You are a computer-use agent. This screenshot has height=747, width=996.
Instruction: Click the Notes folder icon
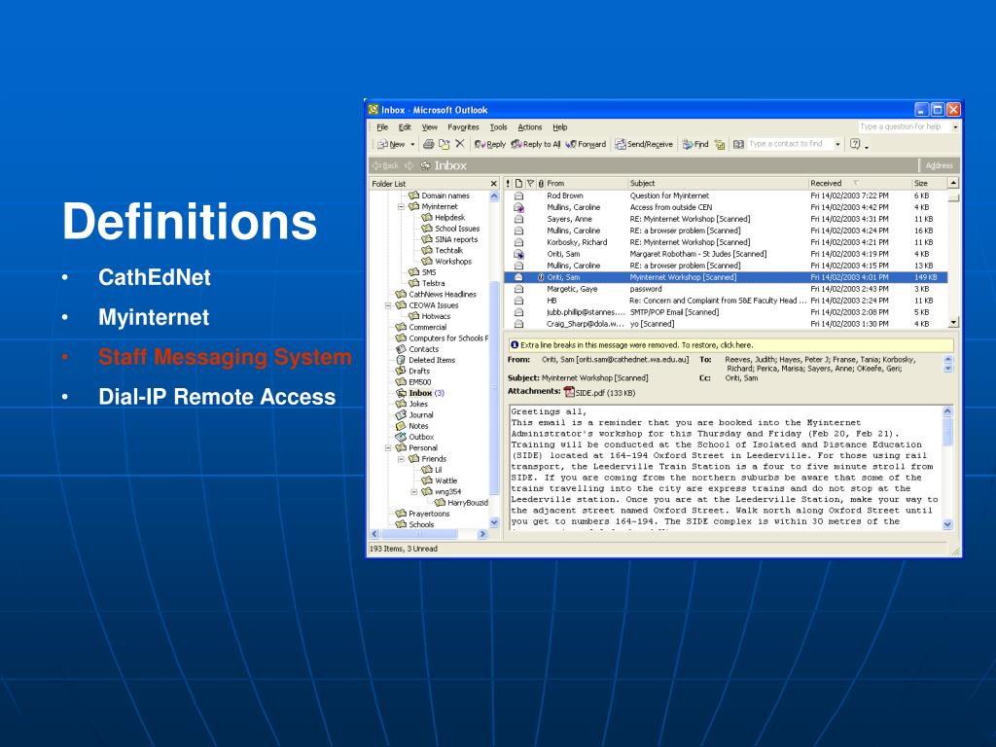point(401,426)
